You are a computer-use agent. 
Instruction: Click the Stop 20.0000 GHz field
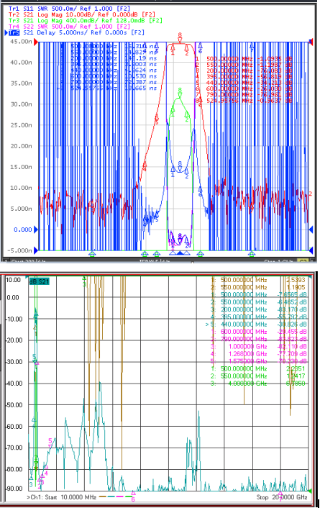tap(282, 497)
